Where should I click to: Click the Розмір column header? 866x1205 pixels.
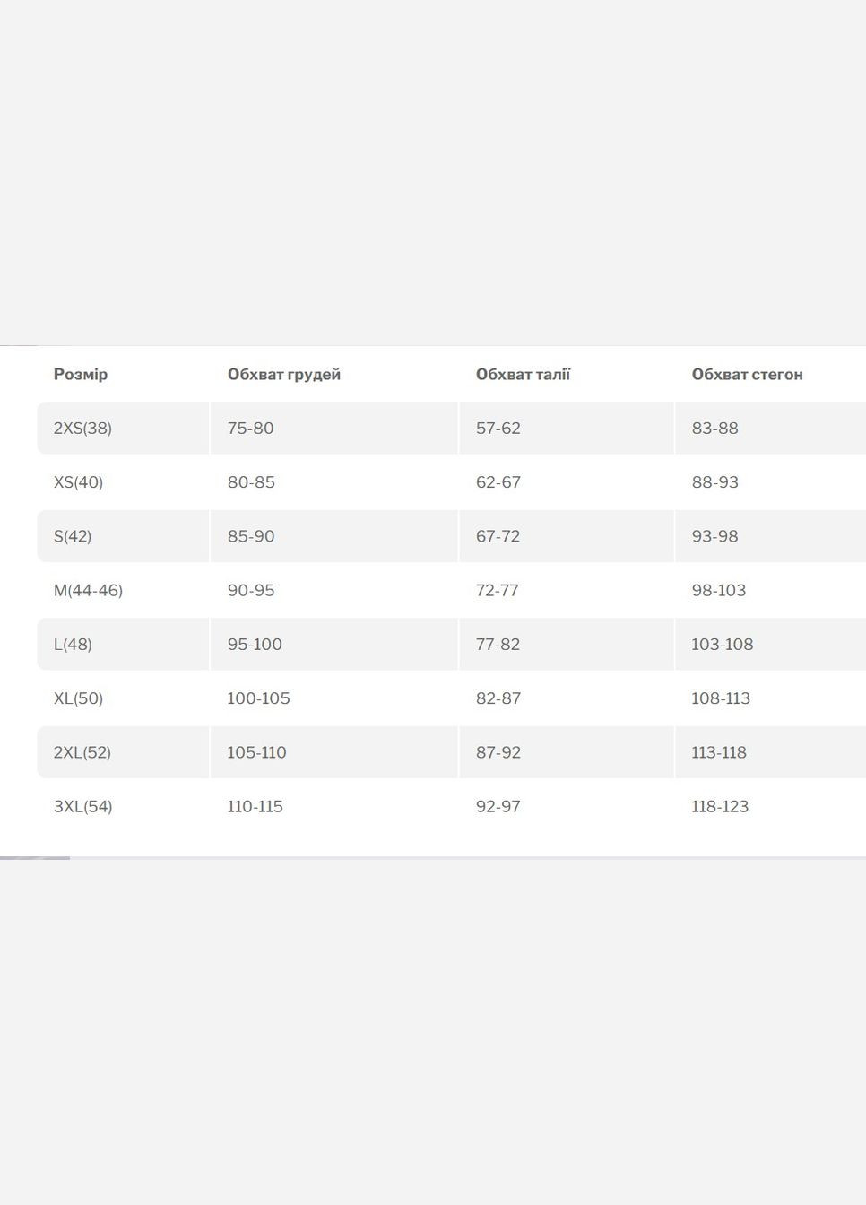[81, 375]
